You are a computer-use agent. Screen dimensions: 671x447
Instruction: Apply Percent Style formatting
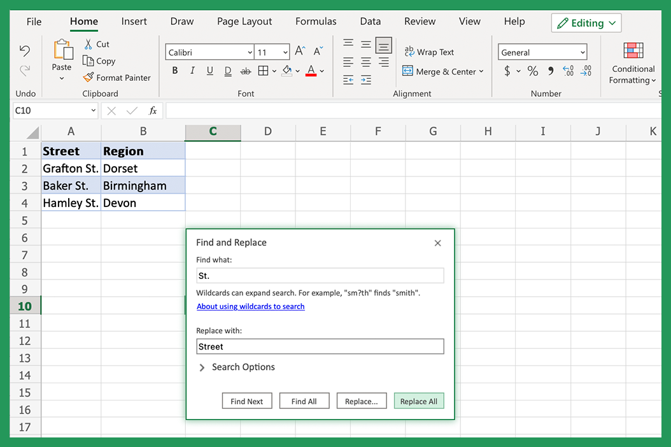pos(533,71)
